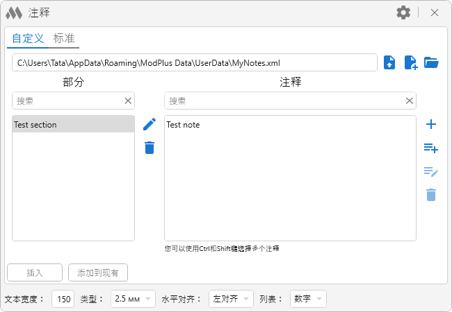The height and width of the screenshot is (312, 452).
Task: Click the upload notes file icon
Action: click(390, 62)
